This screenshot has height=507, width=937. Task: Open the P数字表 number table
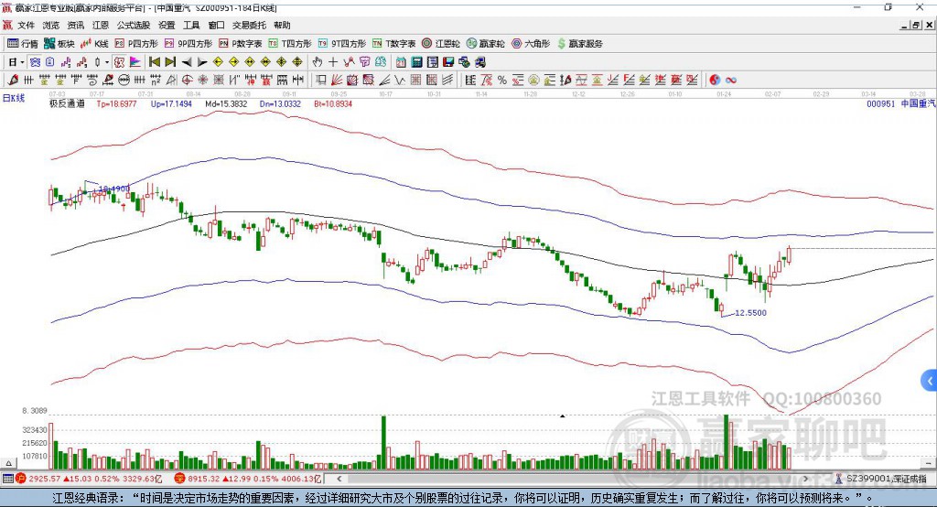pyautogui.click(x=241, y=44)
